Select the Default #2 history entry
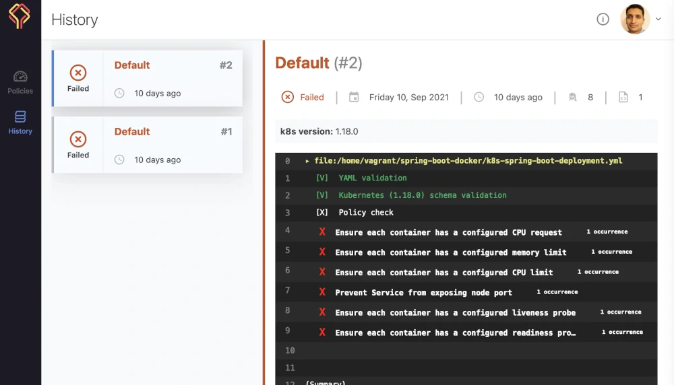This screenshot has width=674, height=385. (x=173, y=78)
